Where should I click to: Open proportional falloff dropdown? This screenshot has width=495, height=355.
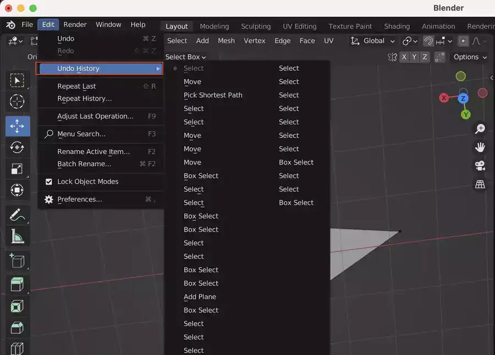coord(479,41)
